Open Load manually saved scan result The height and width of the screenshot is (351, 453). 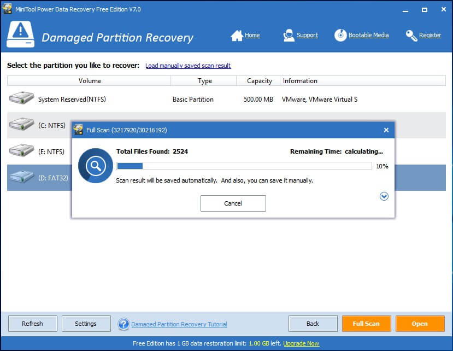pyautogui.click(x=188, y=66)
